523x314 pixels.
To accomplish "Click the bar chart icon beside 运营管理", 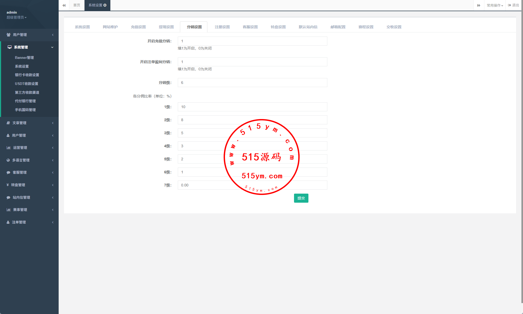I will point(9,148).
